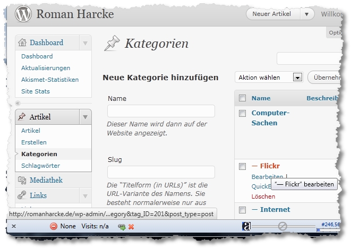Screen dimensions: 351x248
Task: Focus the category search field
Action: (x=309, y=58)
